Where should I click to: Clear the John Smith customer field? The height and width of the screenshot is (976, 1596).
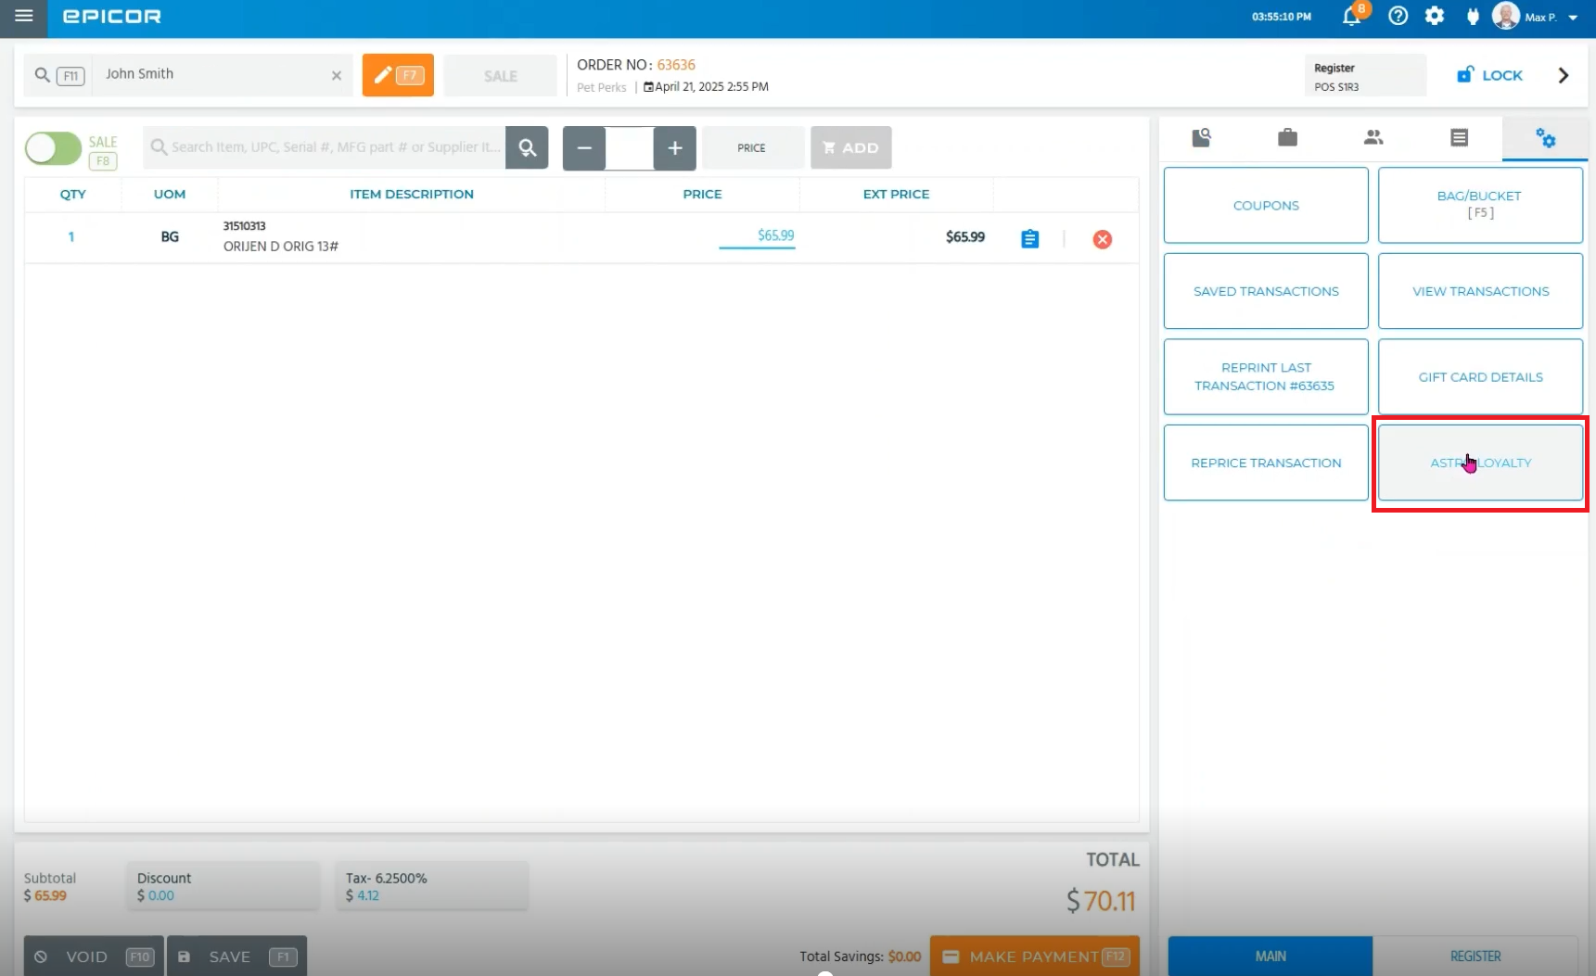click(x=337, y=76)
